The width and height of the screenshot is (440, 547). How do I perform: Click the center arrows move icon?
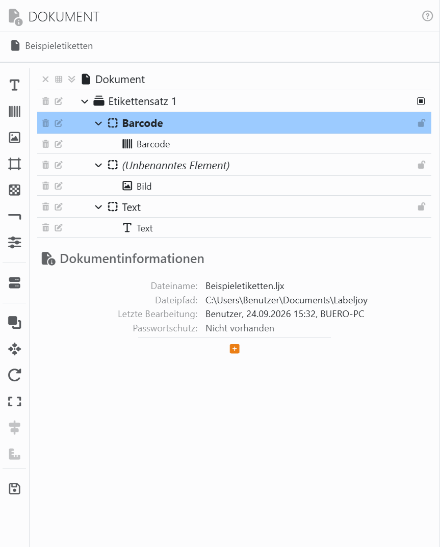tap(14, 349)
